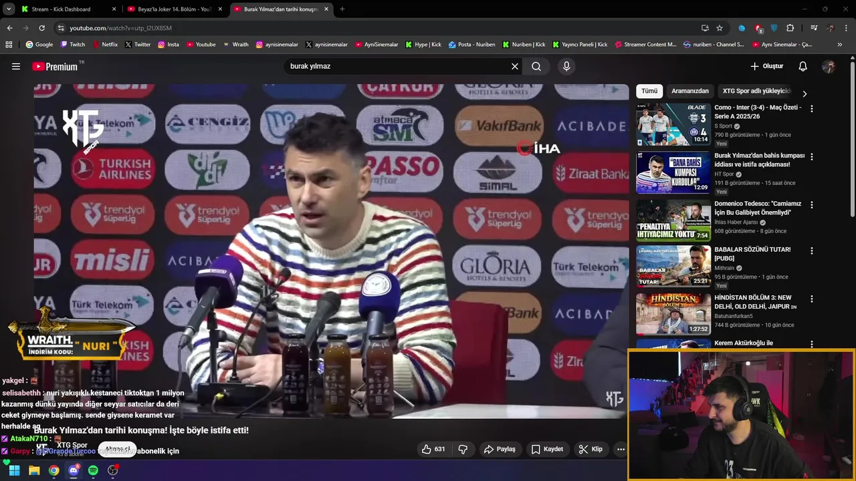Subscribe with the Abone ol button
The width and height of the screenshot is (856, 481).
pyautogui.click(x=118, y=449)
